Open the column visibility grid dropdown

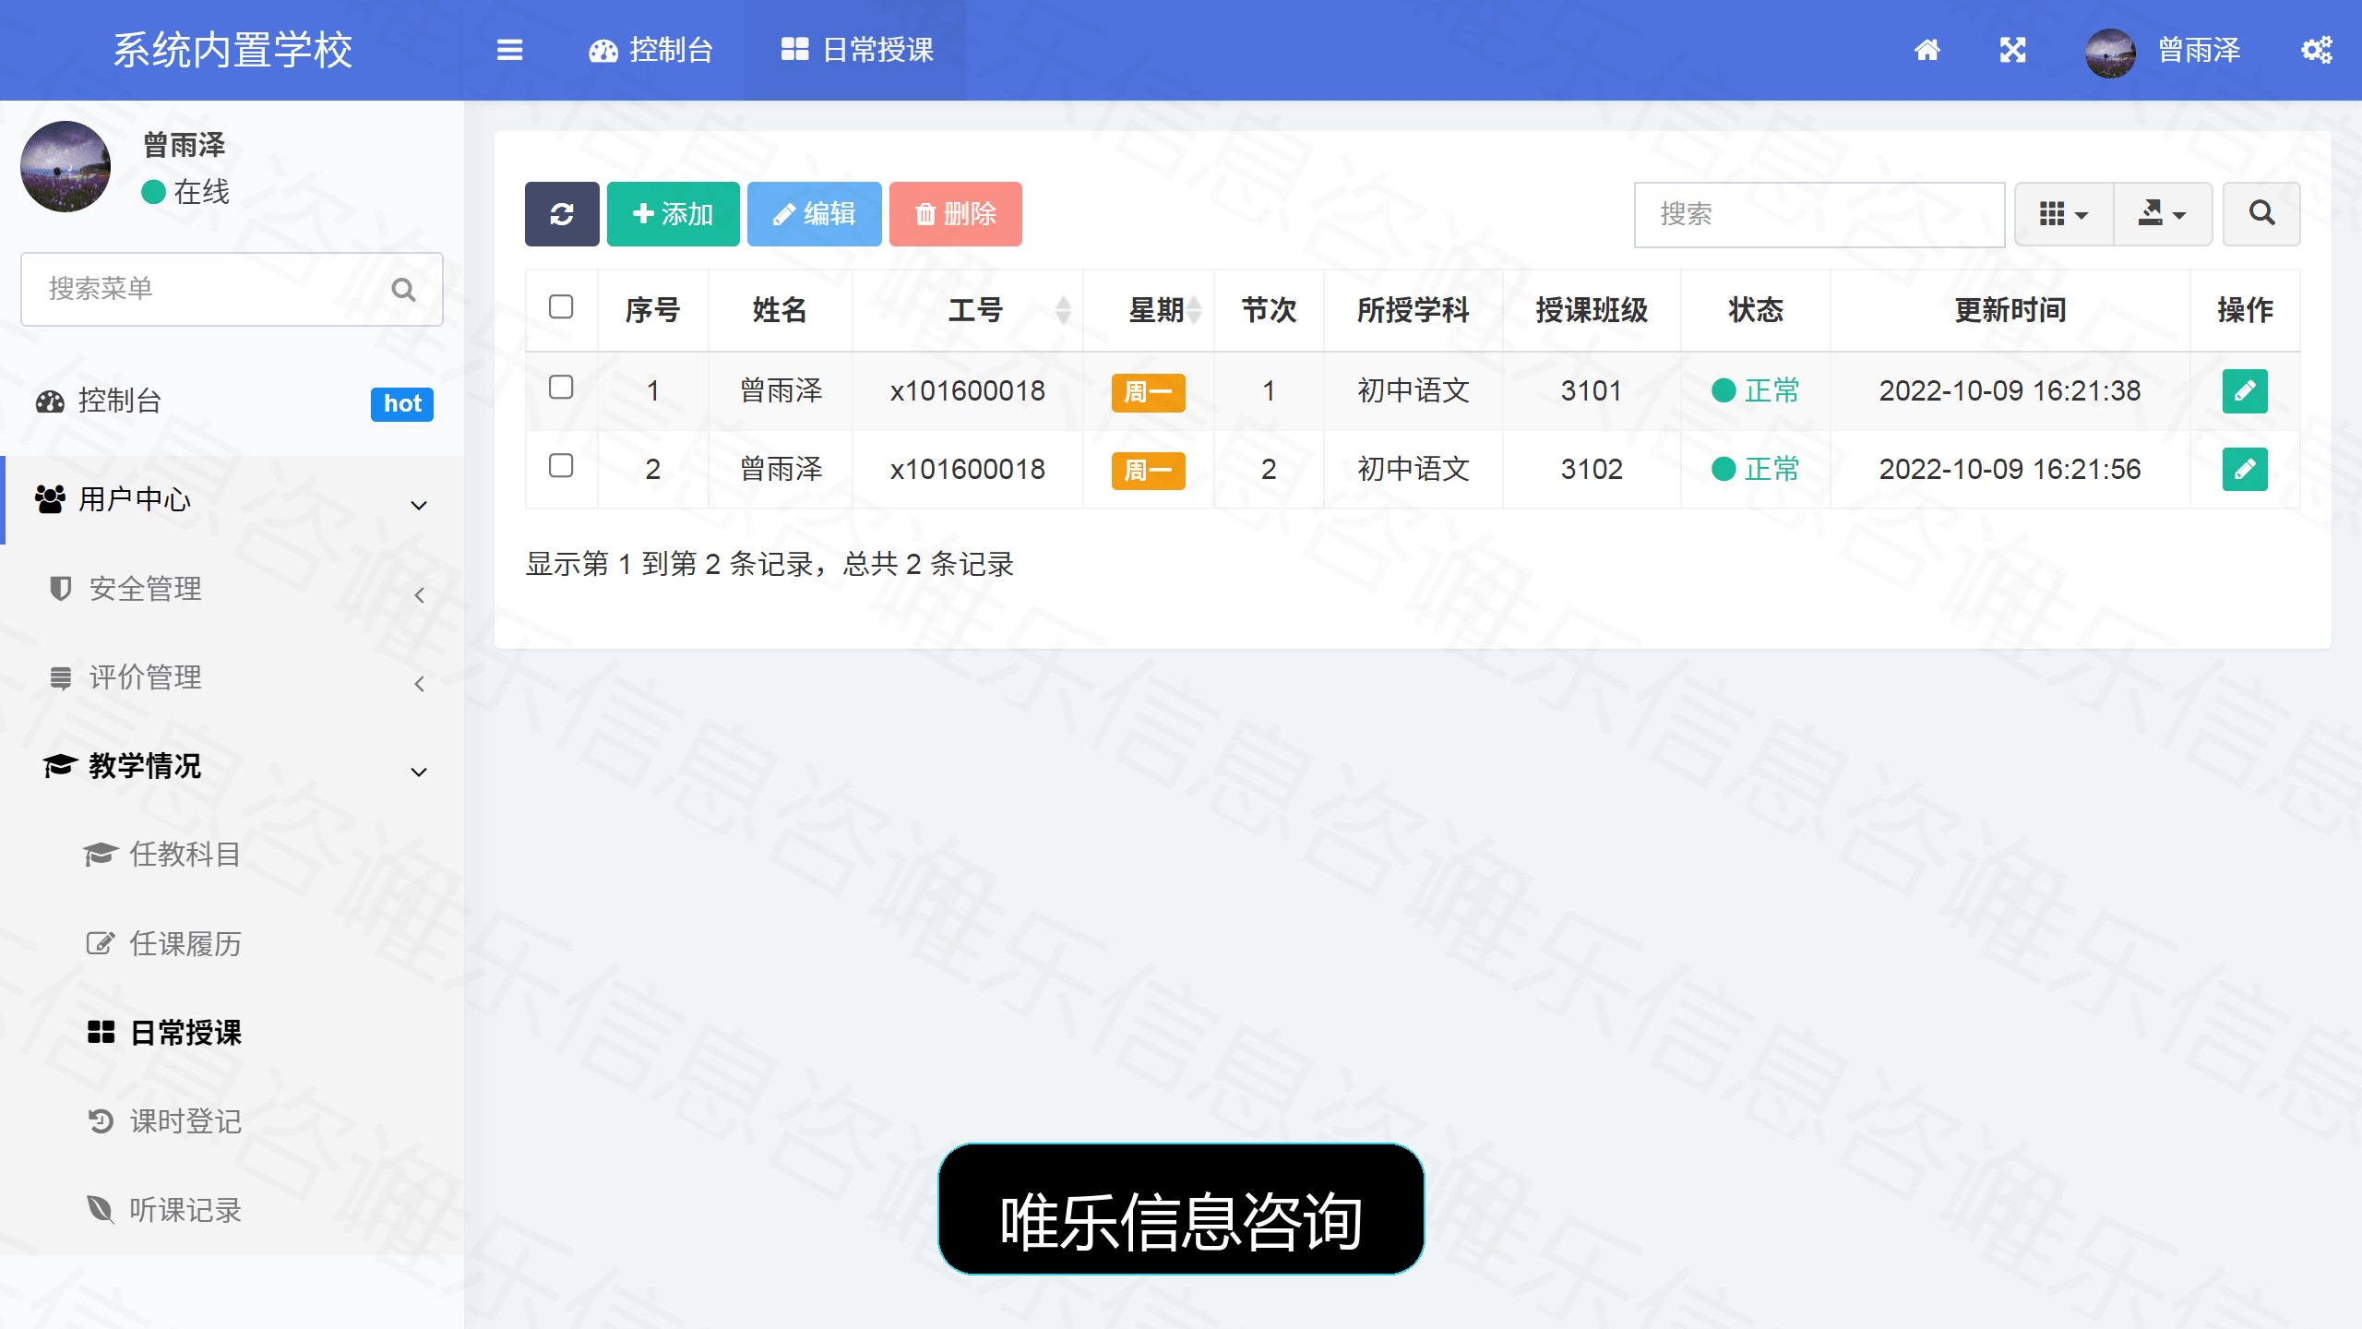tap(2064, 214)
